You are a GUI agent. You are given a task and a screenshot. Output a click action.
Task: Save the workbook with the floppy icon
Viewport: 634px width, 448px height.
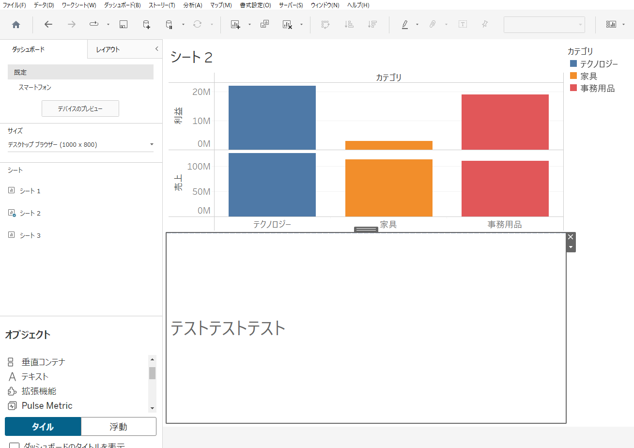pos(124,24)
